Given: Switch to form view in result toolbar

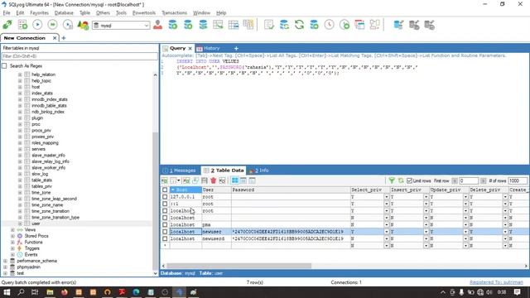Looking at the screenshot, I should 243,180.
